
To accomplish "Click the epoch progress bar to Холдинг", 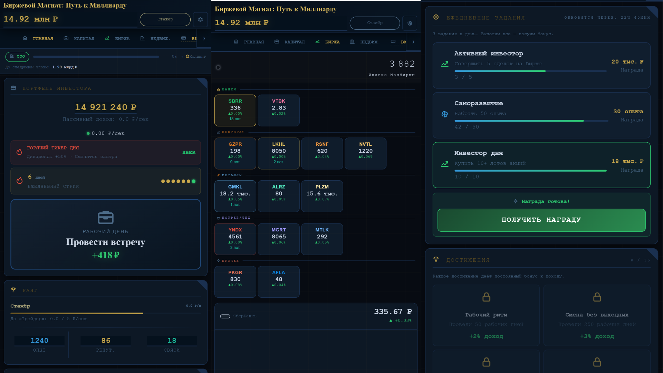I will click(96, 57).
